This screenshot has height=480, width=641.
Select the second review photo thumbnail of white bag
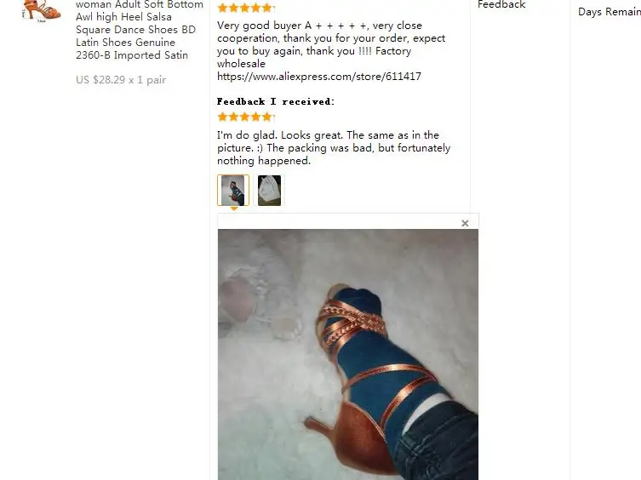(269, 190)
